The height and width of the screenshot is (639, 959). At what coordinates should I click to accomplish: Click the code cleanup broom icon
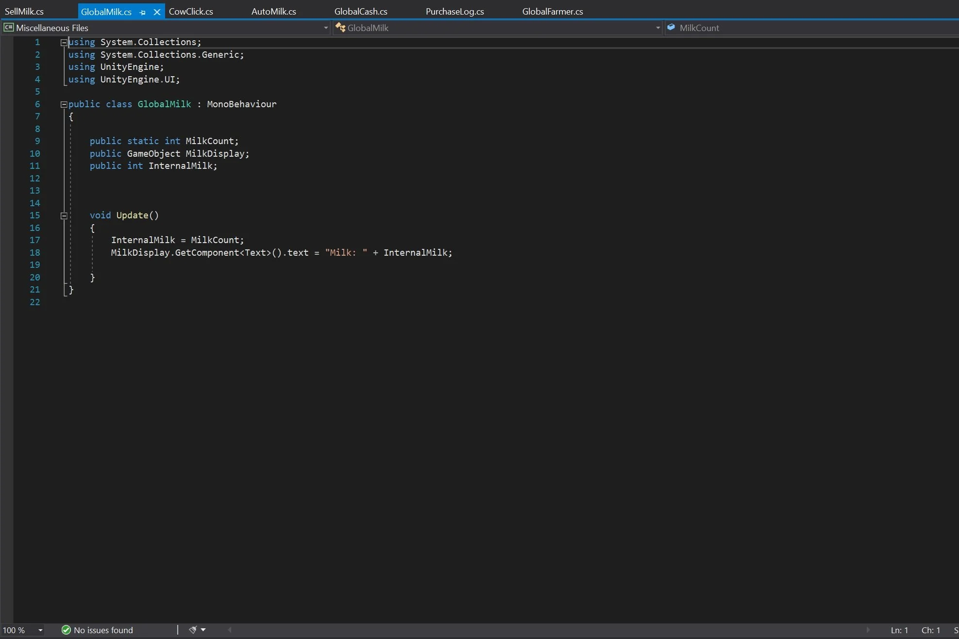(194, 630)
